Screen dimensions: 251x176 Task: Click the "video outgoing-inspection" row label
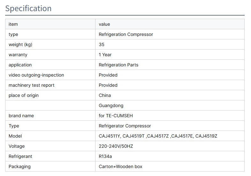(x=36, y=75)
